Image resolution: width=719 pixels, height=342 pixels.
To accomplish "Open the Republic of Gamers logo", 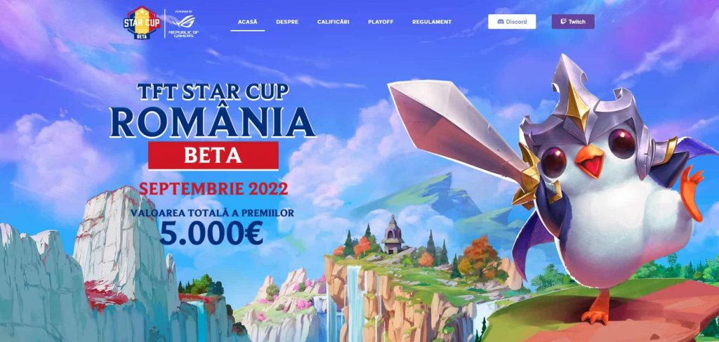I will click(x=183, y=24).
